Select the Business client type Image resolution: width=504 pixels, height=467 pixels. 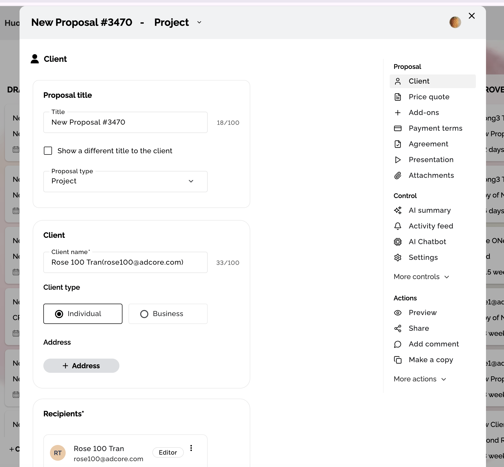168,314
